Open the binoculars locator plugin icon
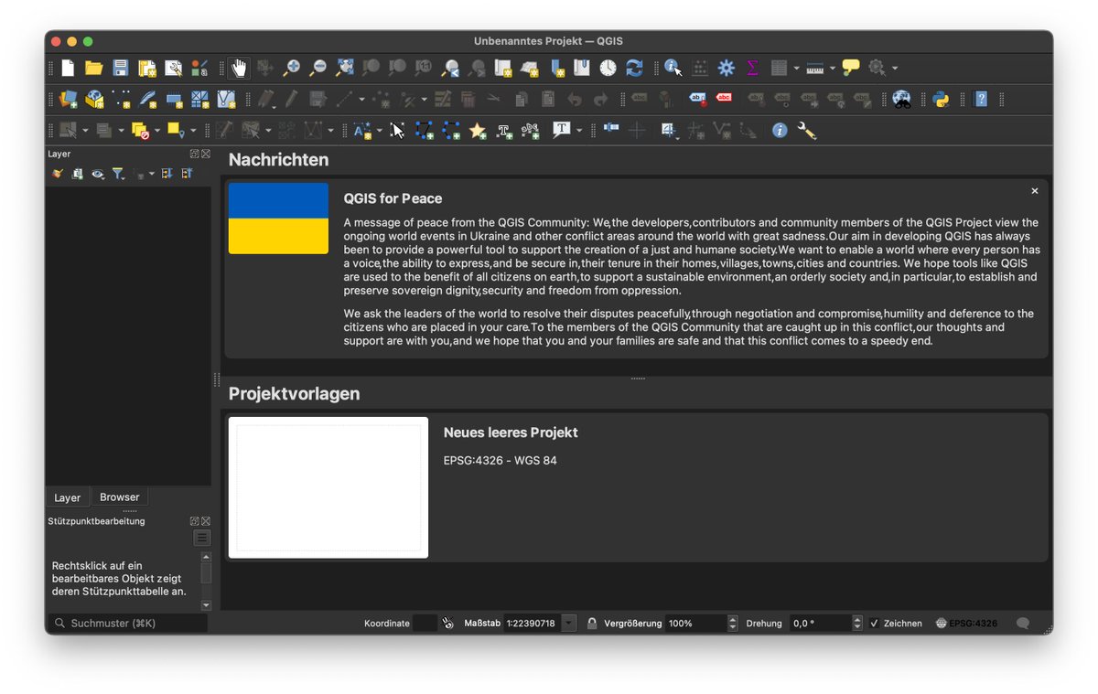The image size is (1098, 694). (902, 99)
